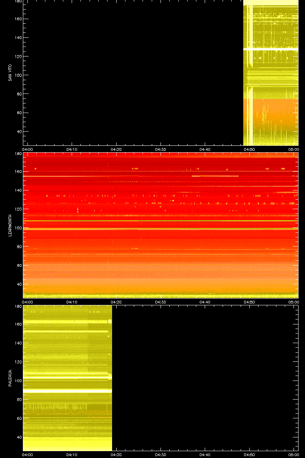This screenshot has width=305, height=458.
Task: Click 05:00 under the Palehua plot
Action: pos(294,455)
